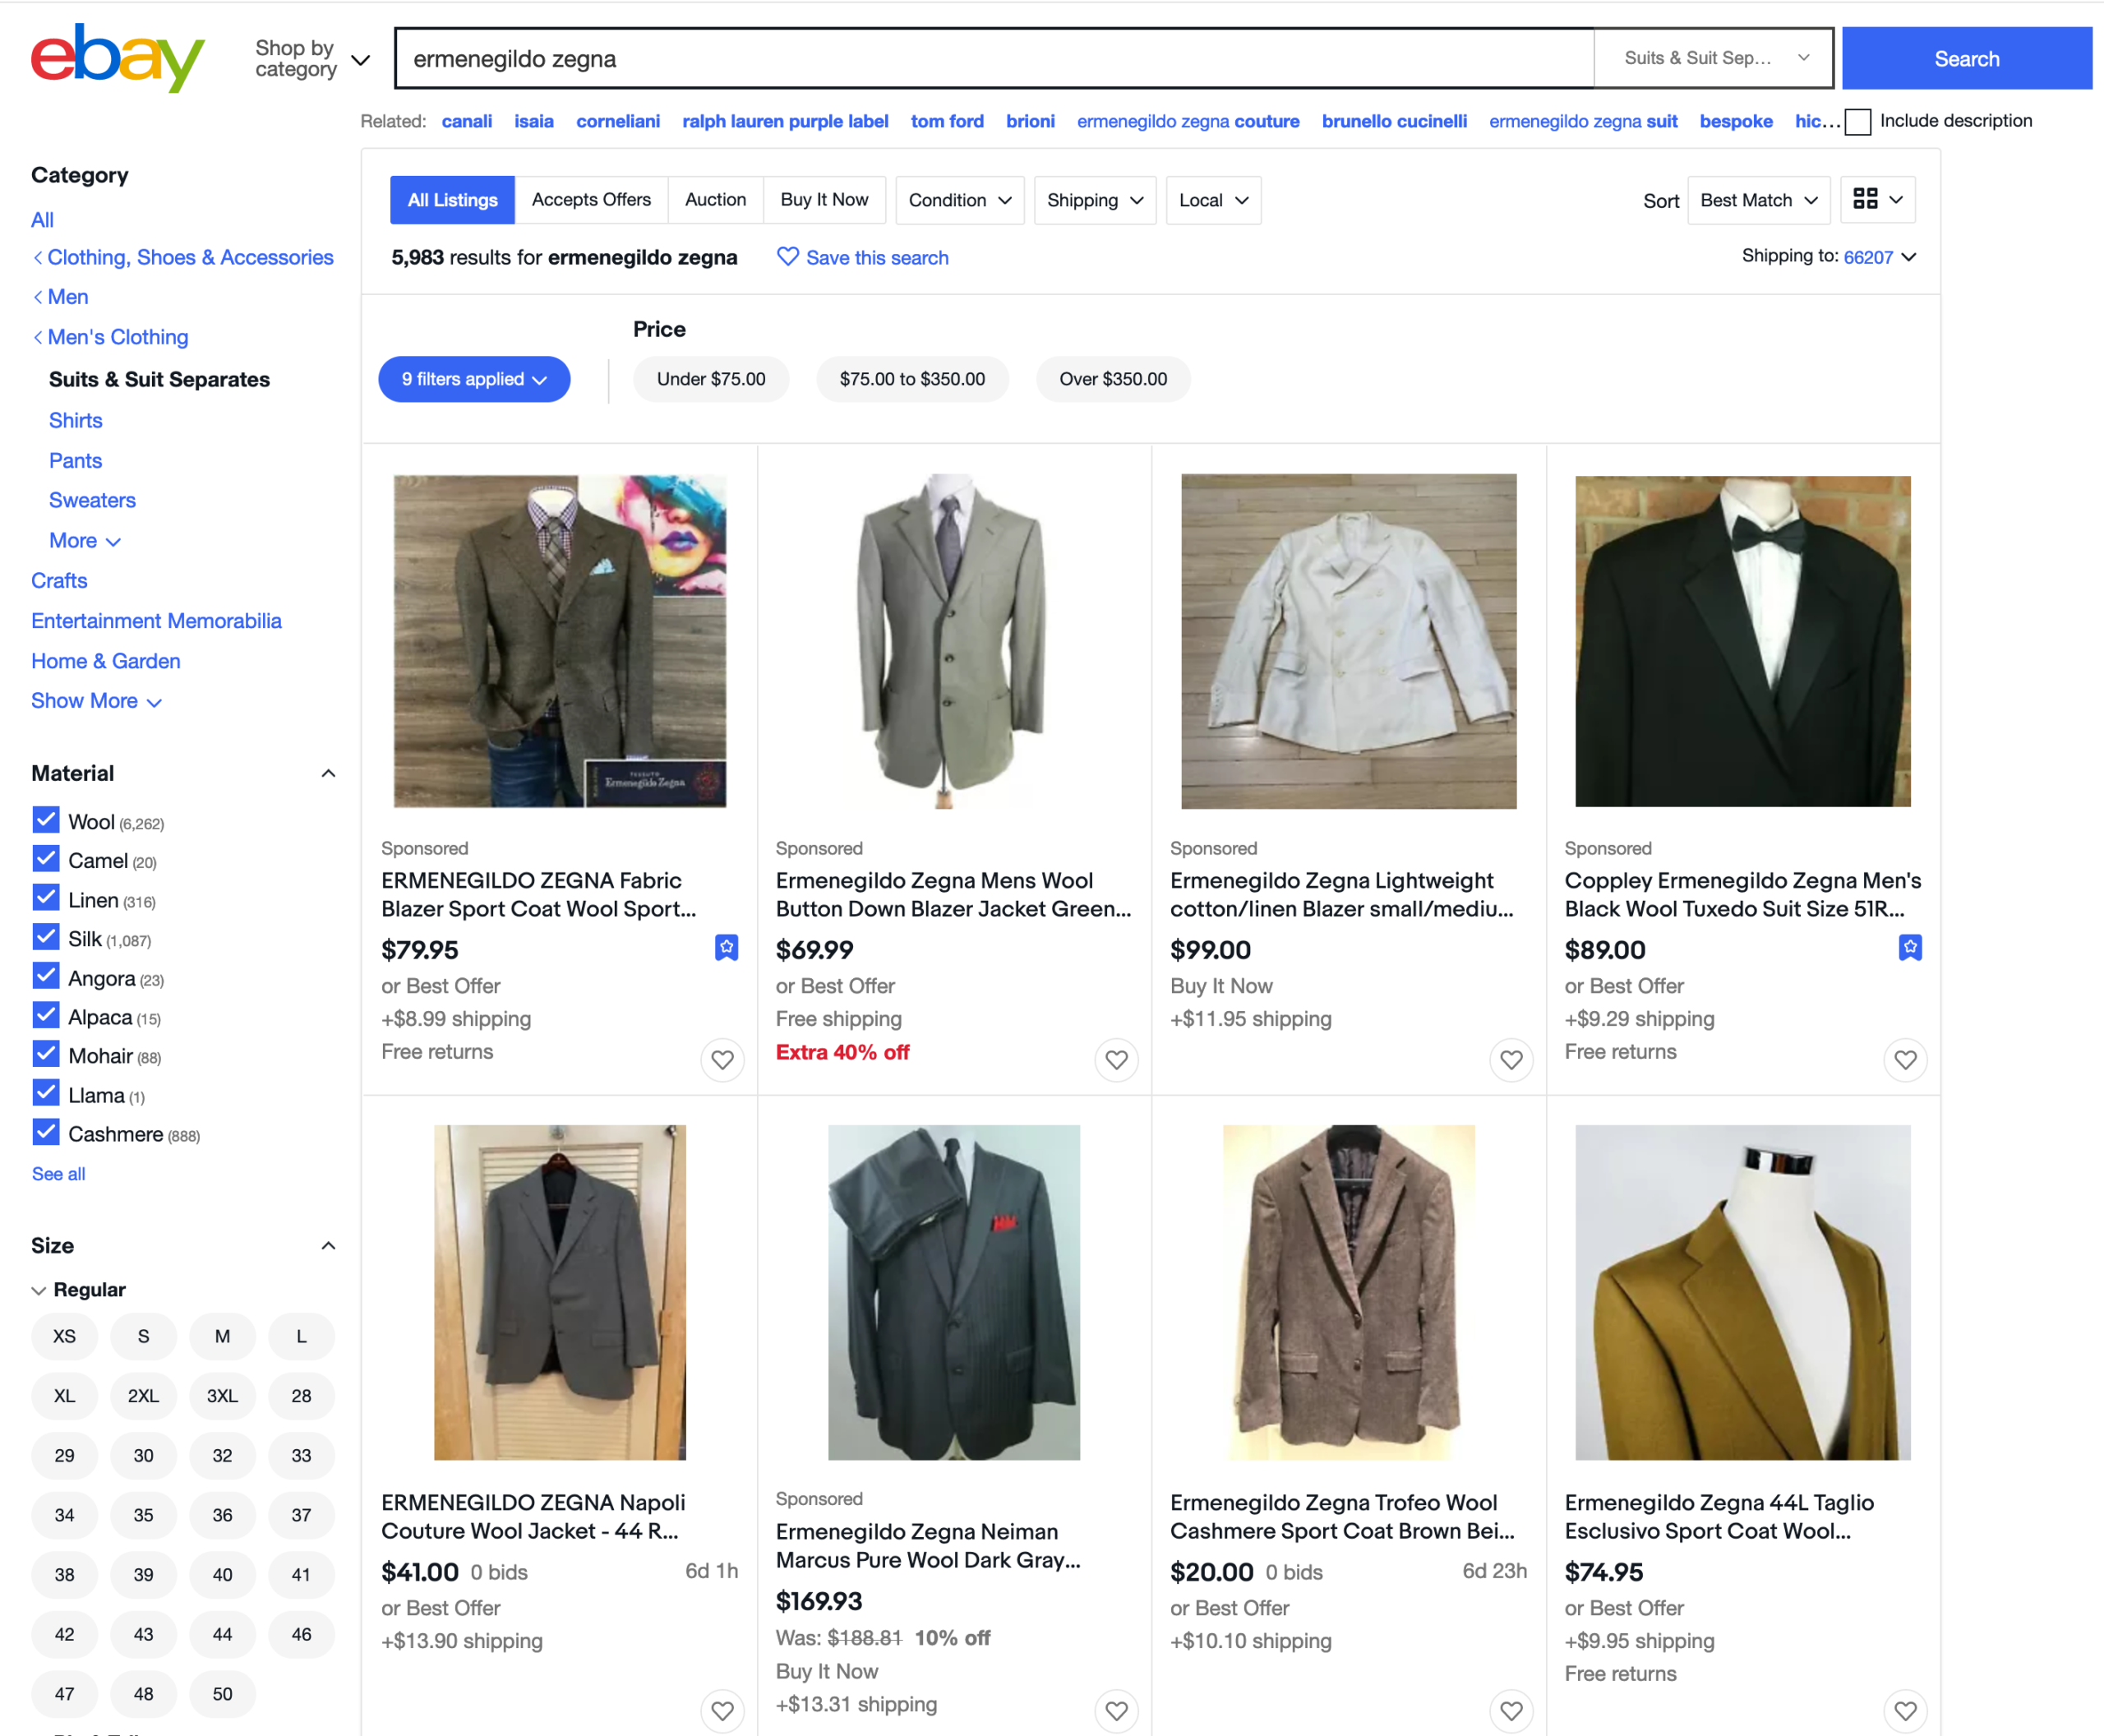Add the Lightweight cotton/linen Blazer to watchlist

point(1511,1059)
